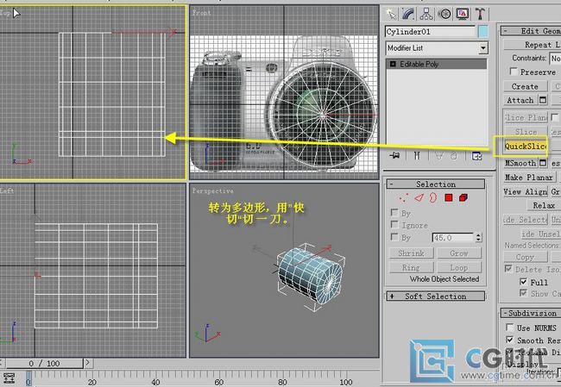Screen dimensions: 561x387
Task: Select Polygon sub-object level
Action: click(449, 197)
